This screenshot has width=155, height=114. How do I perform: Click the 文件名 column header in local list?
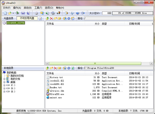pos(50,73)
